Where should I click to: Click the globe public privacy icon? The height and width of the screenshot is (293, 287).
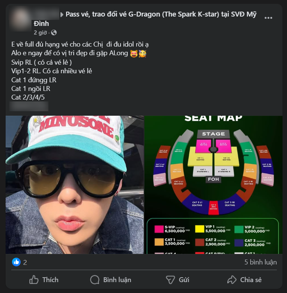[x=54, y=32]
